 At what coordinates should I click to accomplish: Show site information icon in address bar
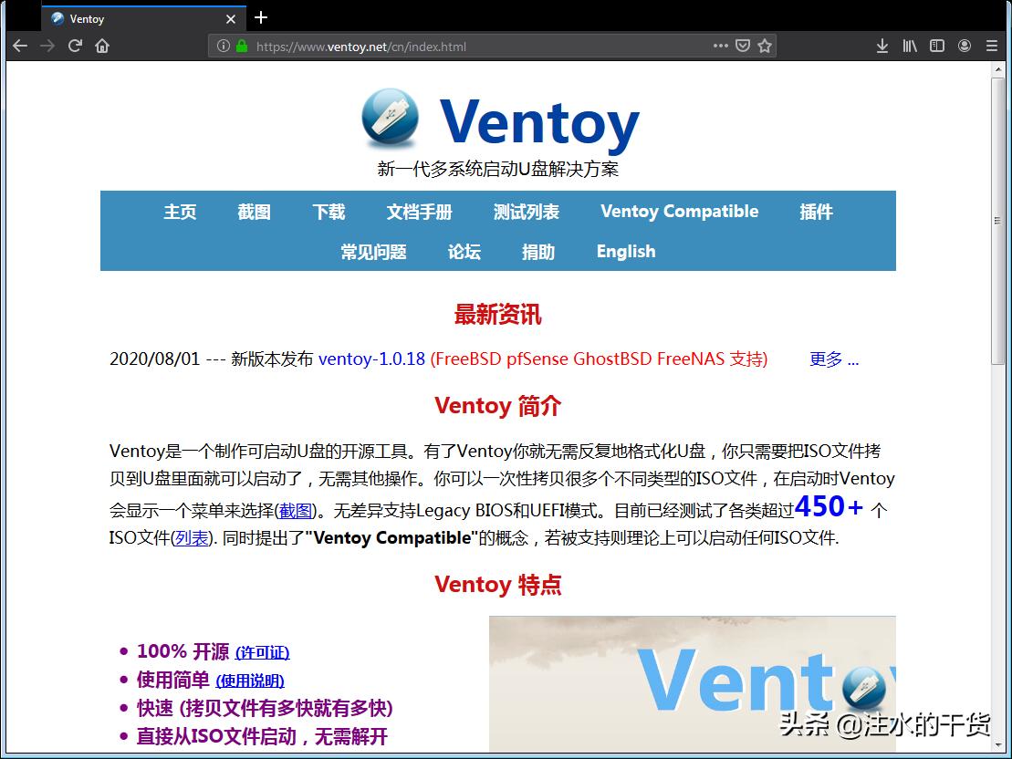[224, 46]
